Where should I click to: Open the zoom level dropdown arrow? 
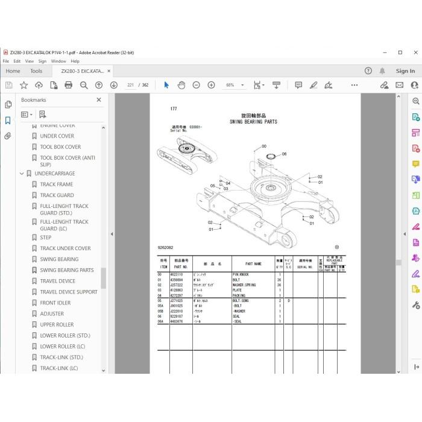tap(242, 86)
